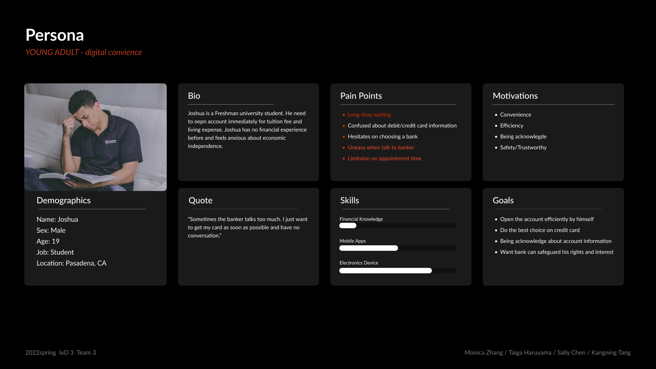Select the YOUNG ADULT subtitle text

click(x=84, y=52)
